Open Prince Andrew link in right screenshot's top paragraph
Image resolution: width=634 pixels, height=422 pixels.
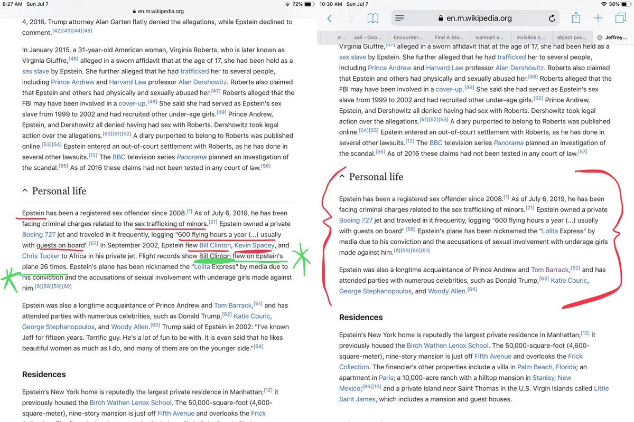[x=390, y=68]
